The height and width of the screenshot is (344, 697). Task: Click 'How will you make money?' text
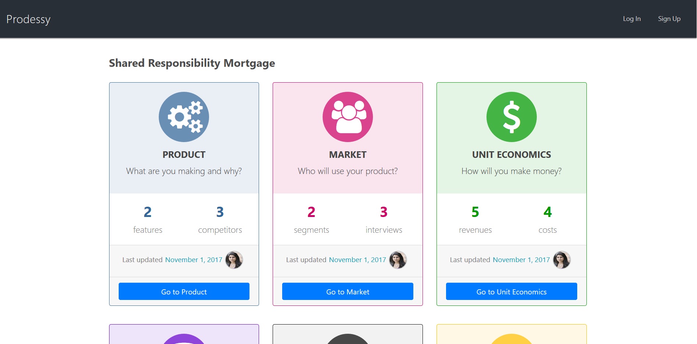click(x=511, y=171)
